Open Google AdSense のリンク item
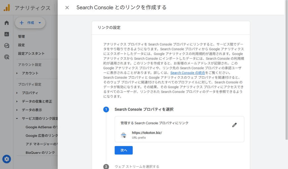This screenshot has width=288, height=169. pyautogui.click(x=42, y=127)
